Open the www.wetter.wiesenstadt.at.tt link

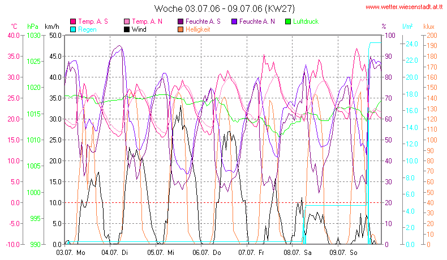click(404, 7)
